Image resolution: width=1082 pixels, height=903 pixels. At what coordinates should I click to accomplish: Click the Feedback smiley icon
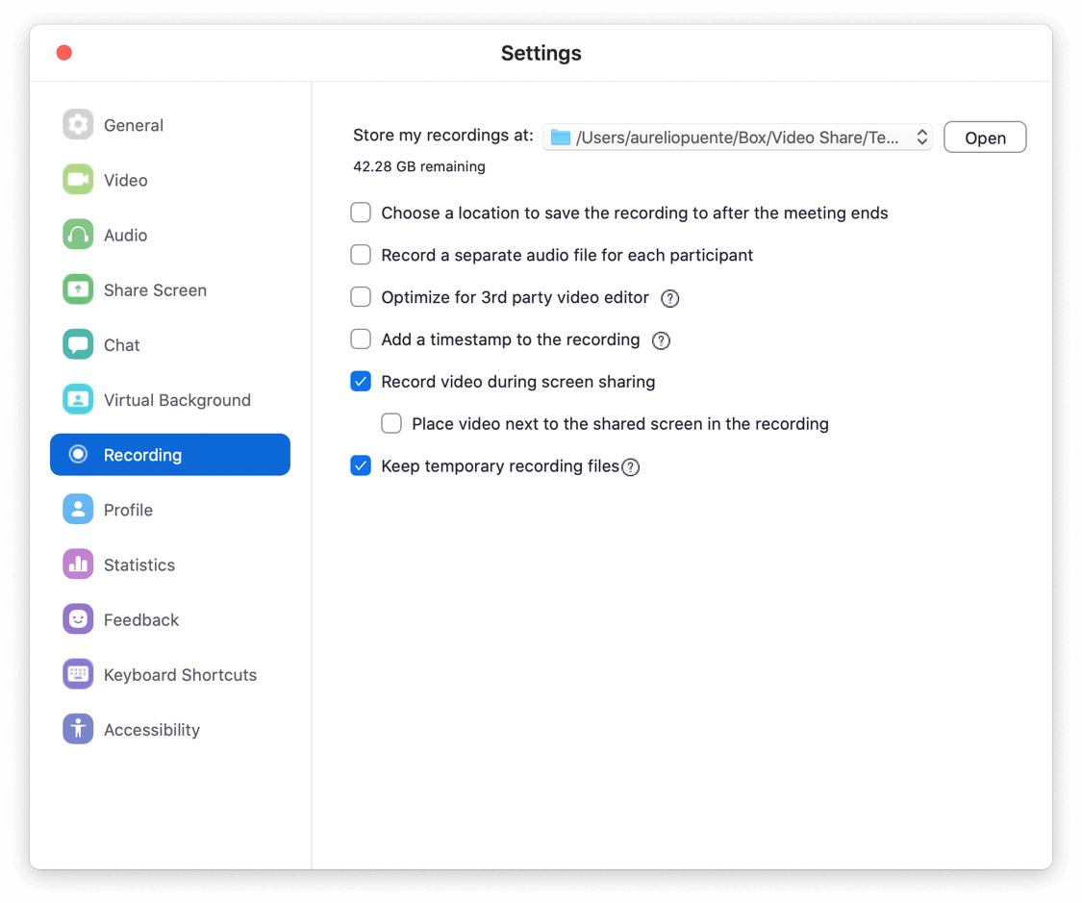tap(78, 619)
